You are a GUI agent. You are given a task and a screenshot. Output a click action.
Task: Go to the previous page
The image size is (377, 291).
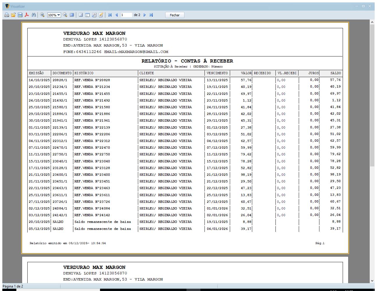coord(117,15)
